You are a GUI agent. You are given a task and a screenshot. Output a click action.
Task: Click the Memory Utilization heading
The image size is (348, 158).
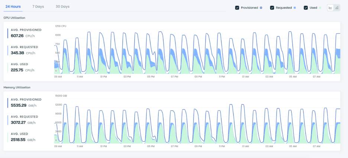coord(17,88)
